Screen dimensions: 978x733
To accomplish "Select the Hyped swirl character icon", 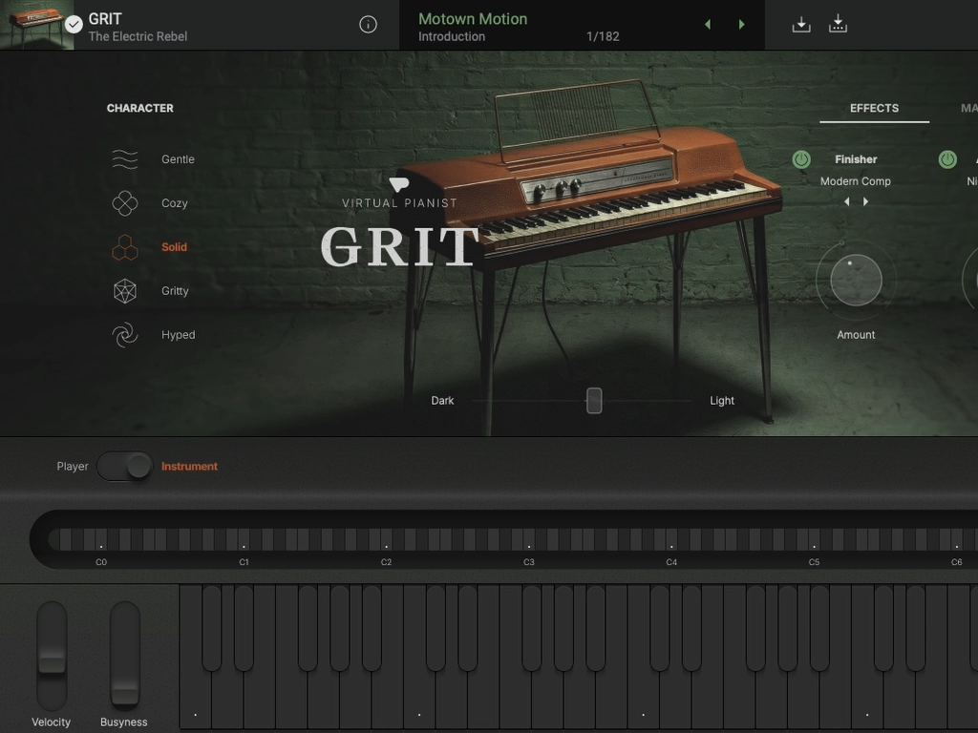I will pos(125,335).
